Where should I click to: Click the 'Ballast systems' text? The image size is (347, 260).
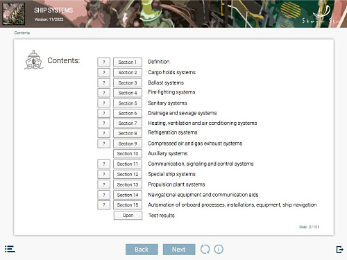[166, 83]
